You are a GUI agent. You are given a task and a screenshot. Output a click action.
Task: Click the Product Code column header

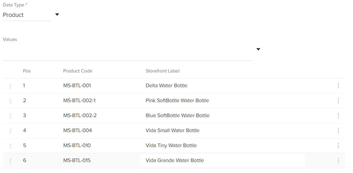coord(78,71)
